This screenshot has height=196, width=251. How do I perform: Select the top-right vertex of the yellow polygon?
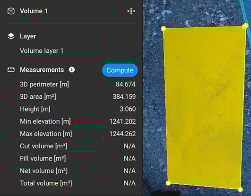tap(245, 26)
